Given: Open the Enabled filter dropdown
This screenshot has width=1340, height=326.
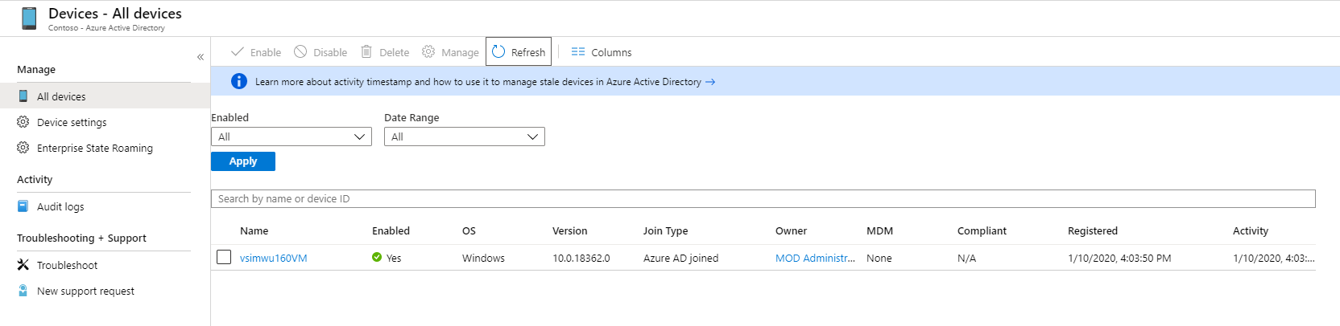Looking at the screenshot, I should (292, 137).
